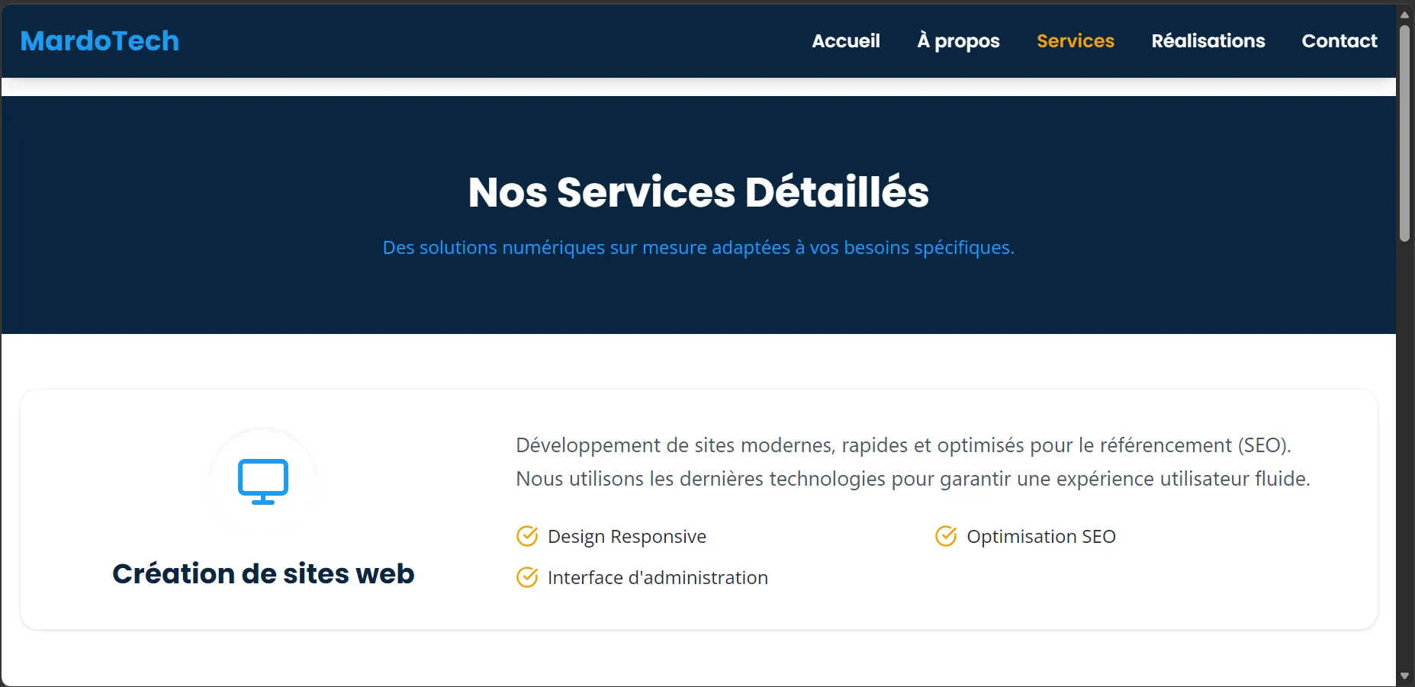Click the 'Nos Services Détaillés' heading
The width and height of the screenshot is (1415, 687).
click(x=699, y=192)
